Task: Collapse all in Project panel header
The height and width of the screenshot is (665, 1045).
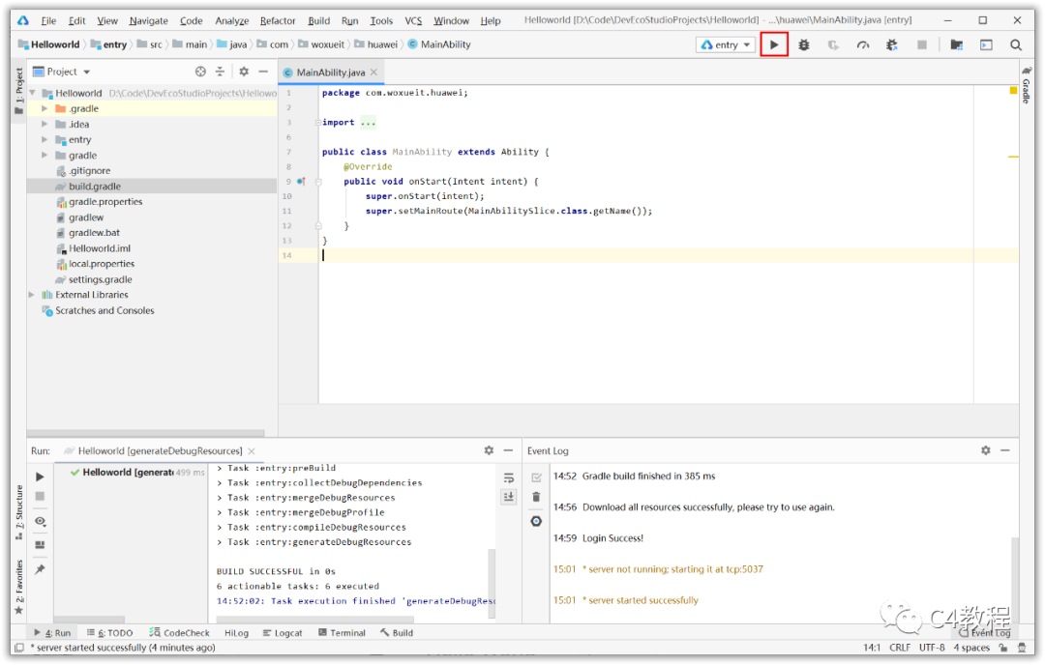Action: point(220,72)
